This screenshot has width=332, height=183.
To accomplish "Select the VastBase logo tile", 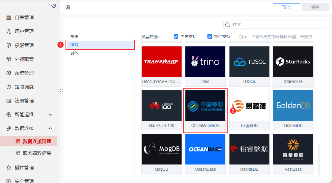I will [x=293, y=149].
